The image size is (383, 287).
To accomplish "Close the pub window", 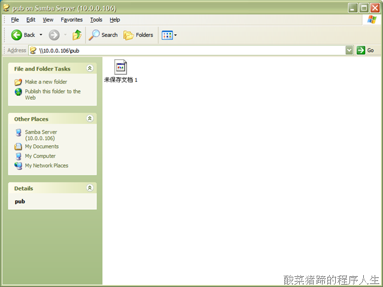I will pos(375,8).
